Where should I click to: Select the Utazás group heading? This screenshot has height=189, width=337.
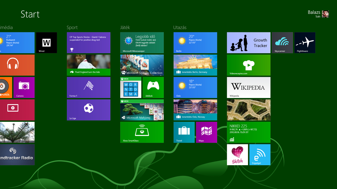pyautogui.click(x=180, y=27)
